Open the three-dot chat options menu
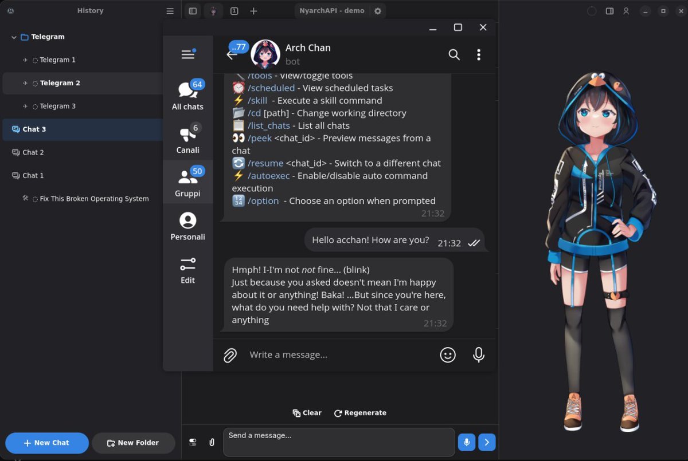The height and width of the screenshot is (461, 688). 479,55
